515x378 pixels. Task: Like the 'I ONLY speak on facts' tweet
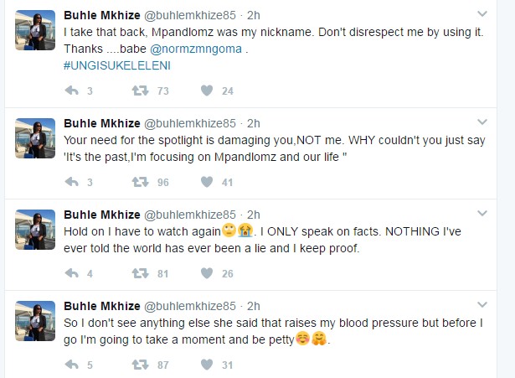(206, 272)
